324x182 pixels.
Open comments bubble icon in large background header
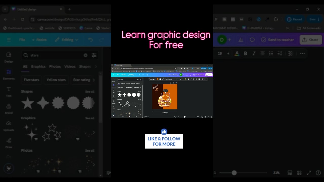(252, 40)
